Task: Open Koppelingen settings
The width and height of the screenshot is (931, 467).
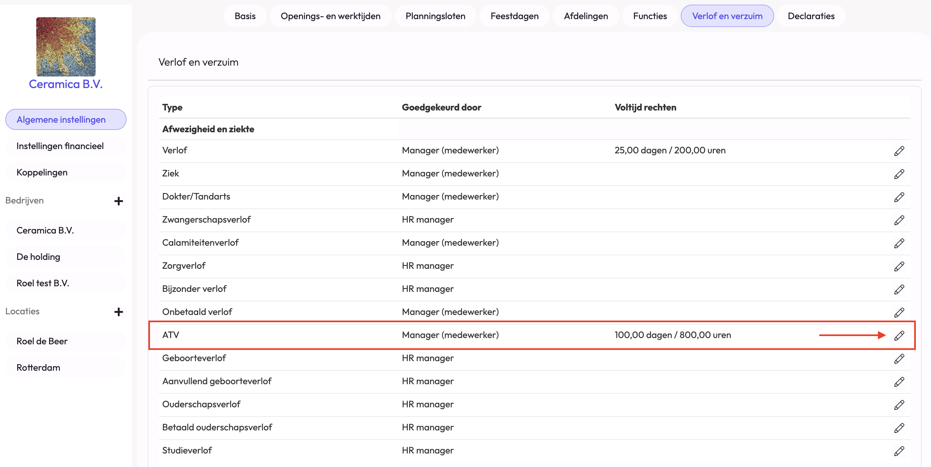Action: [x=42, y=172]
